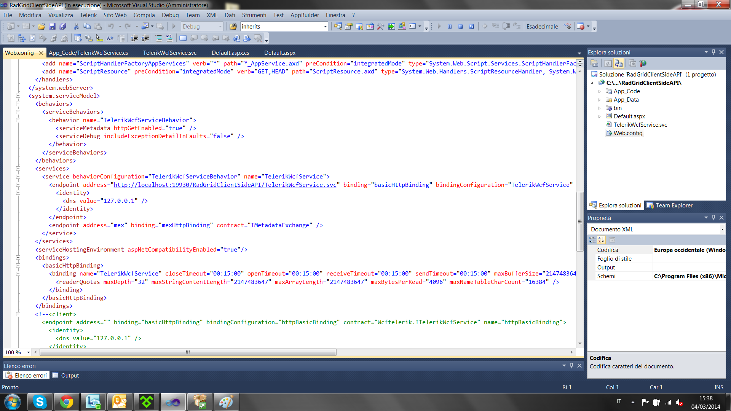Toggle Nest Related Files in Esplora soluzioni
The width and height of the screenshot is (731, 411).
(619, 63)
